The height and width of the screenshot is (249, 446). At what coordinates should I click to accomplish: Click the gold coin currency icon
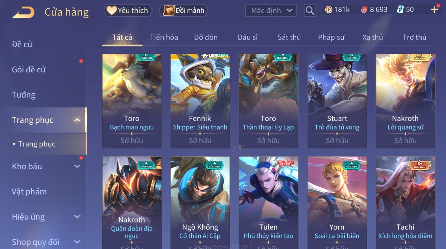click(329, 10)
